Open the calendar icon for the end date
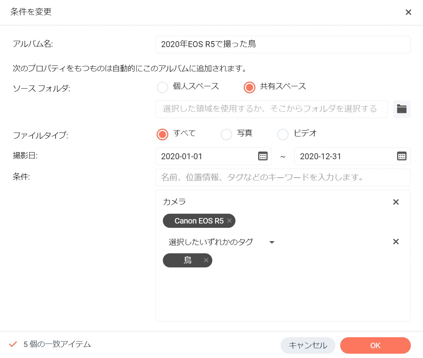 401,156
